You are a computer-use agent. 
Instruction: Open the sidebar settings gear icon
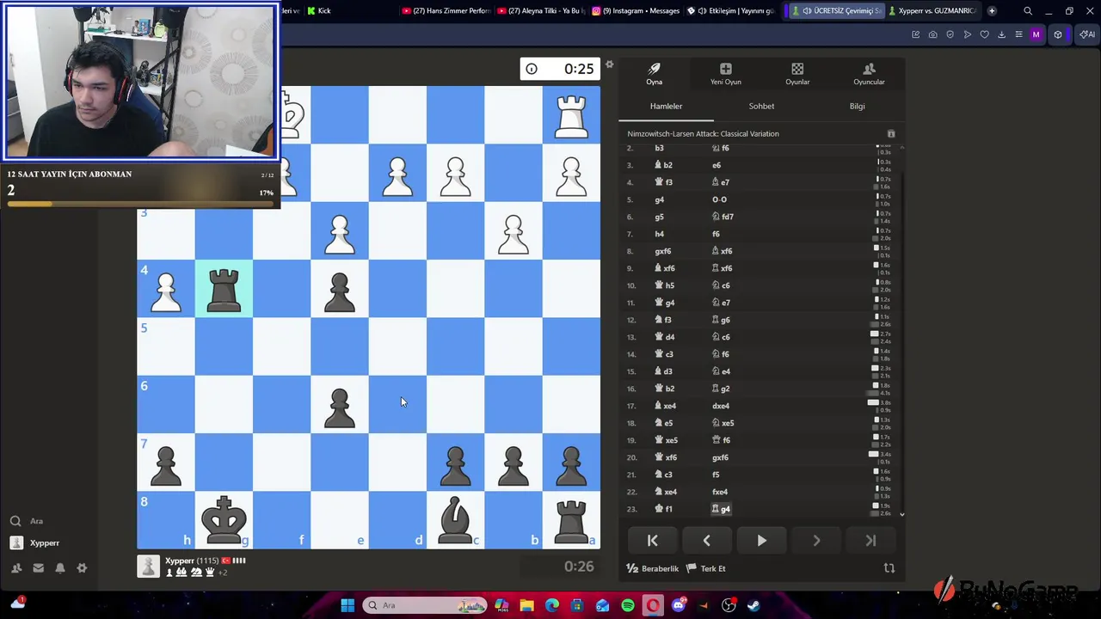point(82,568)
